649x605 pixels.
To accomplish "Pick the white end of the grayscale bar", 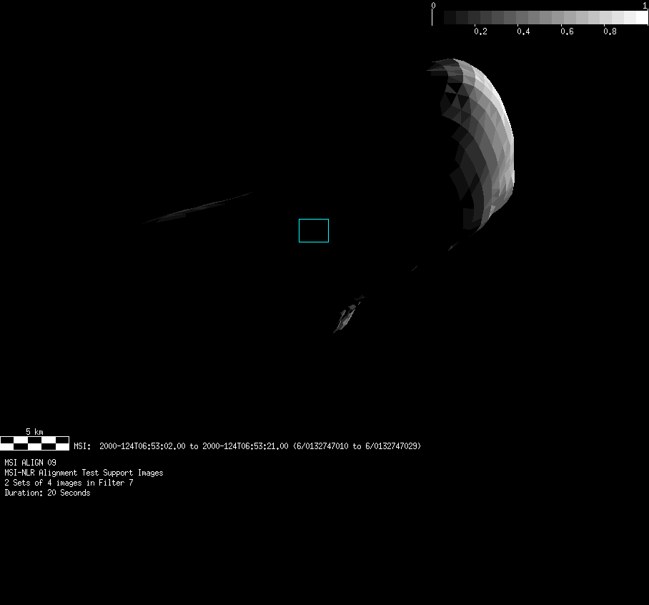I will [640, 17].
